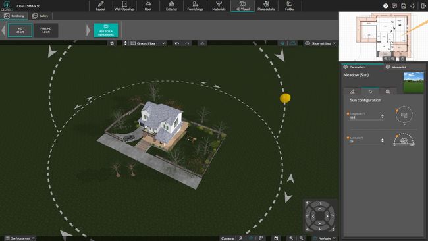Open the Furnishings step

pyautogui.click(x=195, y=6)
